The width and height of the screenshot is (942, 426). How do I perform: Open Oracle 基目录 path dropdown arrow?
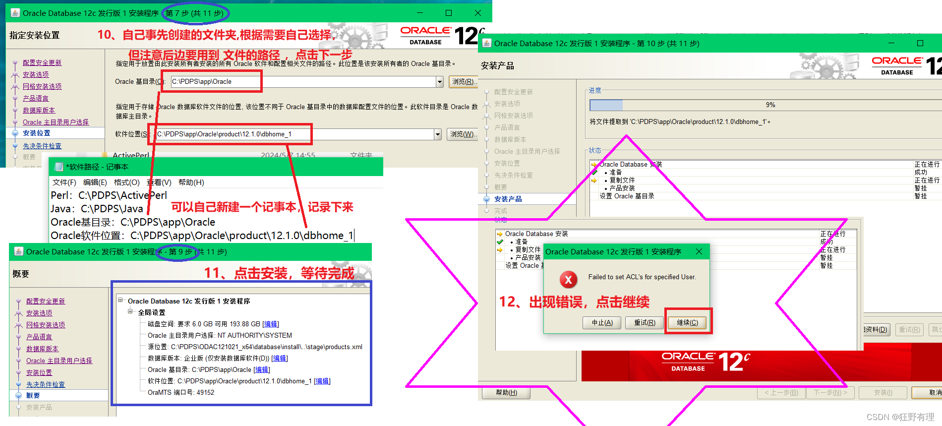[x=439, y=82]
